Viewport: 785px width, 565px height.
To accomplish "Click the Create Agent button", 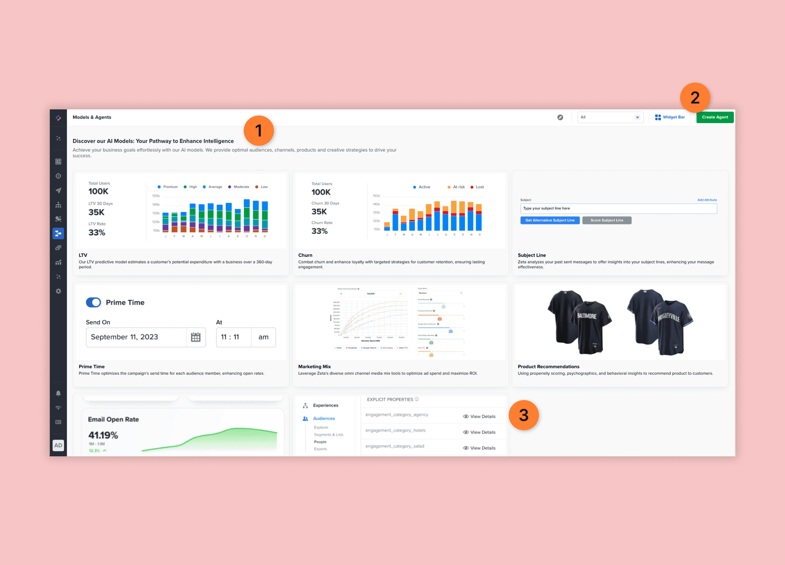I will (x=714, y=117).
